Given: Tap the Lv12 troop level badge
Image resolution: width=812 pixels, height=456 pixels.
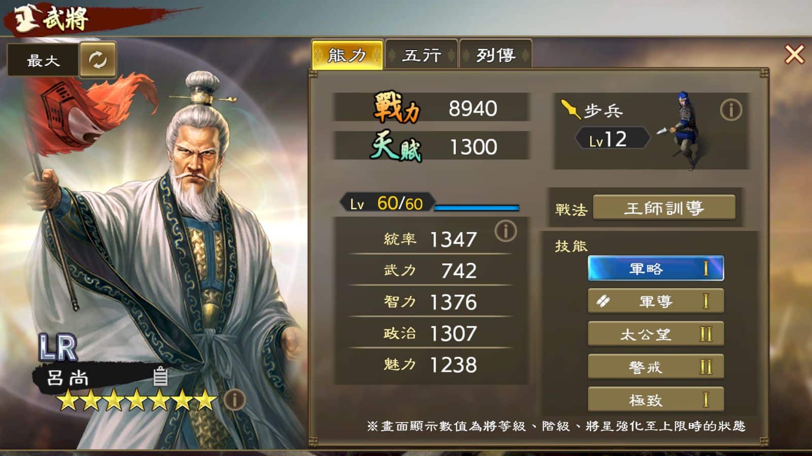Looking at the screenshot, I should [x=613, y=138].
